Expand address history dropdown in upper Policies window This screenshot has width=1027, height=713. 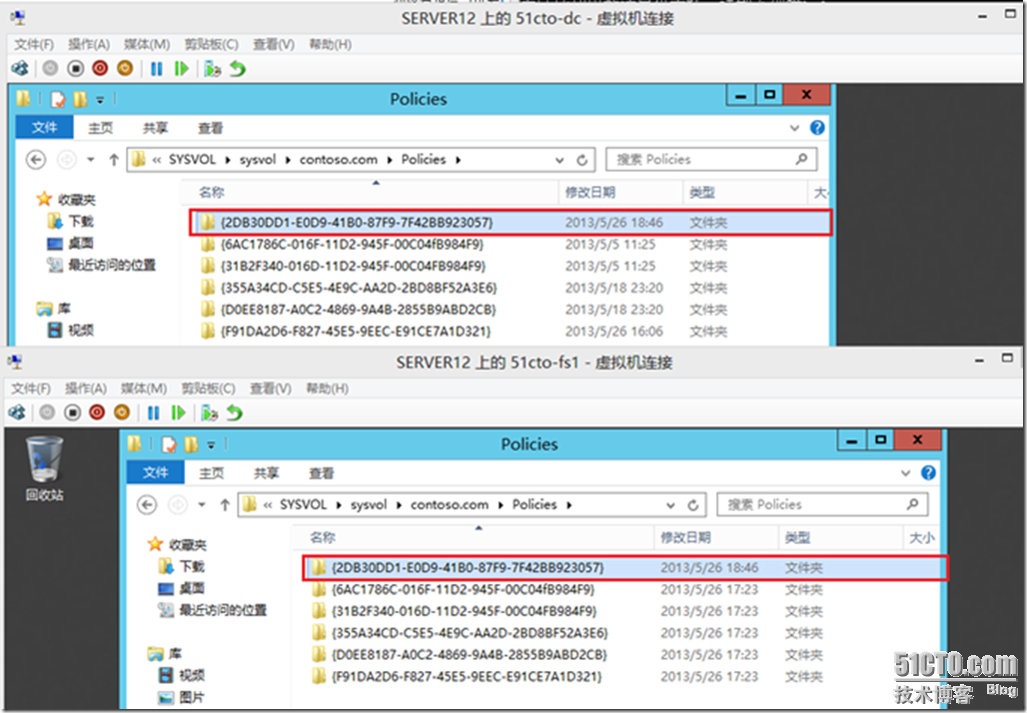pyautogui.click(x=559, y=160)
